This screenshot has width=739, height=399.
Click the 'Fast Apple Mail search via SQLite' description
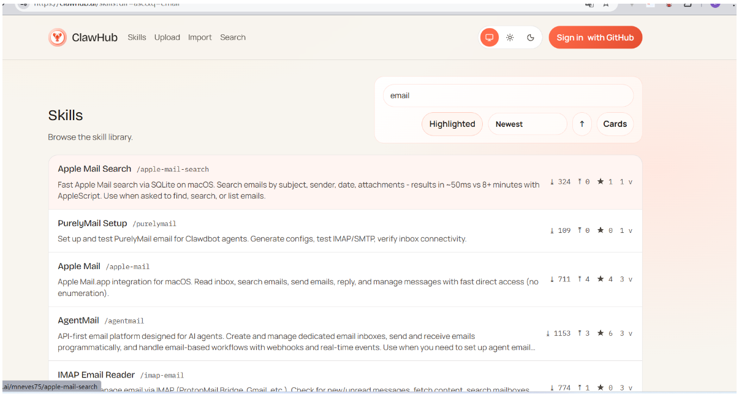tap(298, 190)
